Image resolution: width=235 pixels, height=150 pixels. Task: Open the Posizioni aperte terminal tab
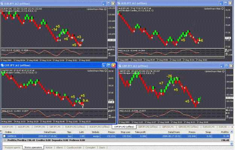[12, 147]
